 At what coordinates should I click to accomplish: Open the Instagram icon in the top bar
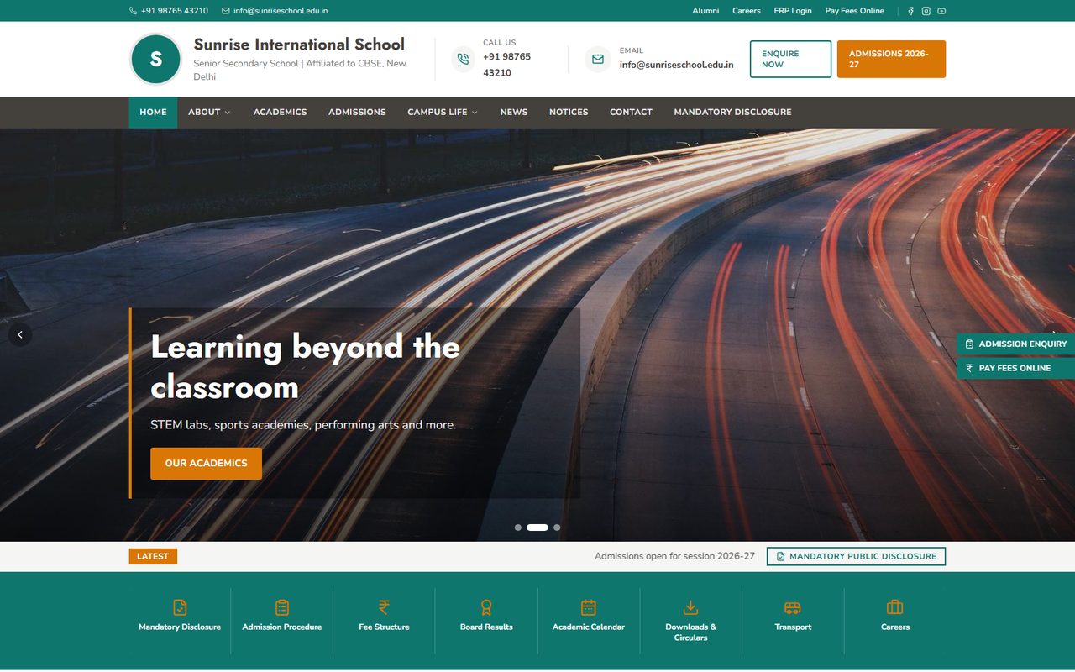point(926,11)
